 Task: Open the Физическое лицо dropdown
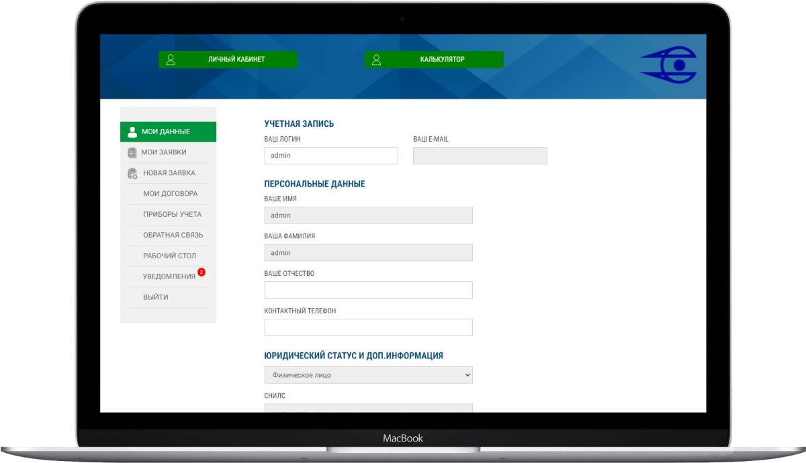368,375
